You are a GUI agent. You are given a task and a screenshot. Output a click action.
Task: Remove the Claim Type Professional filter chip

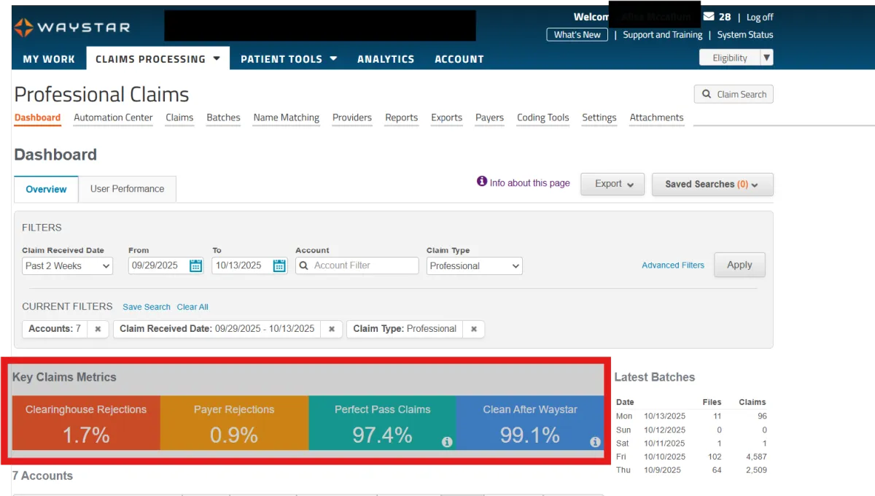click(473, 329)
